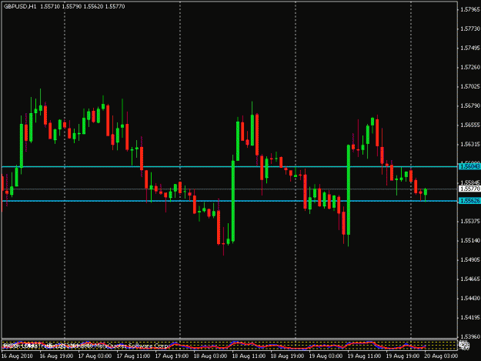Viewport: 481px width, 361px height.
Task: Click price axis label 1.57730
Action: pyautogui.click(x=470, y=28)
